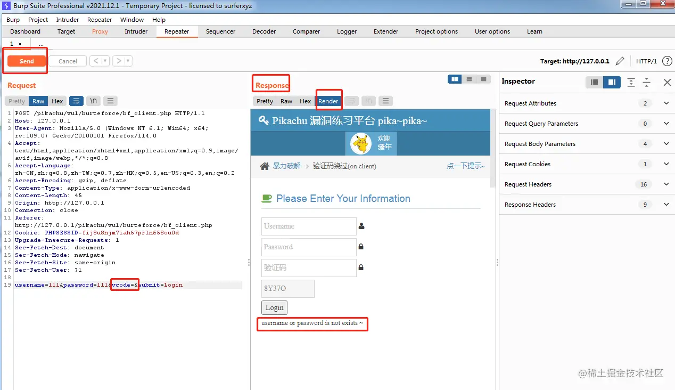Open the back-history dropdown arrow
This screenshot has height=390, width=675.
[x=105, y=61]
